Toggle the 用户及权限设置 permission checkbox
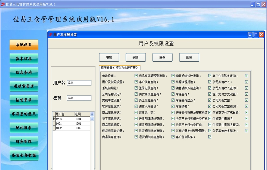 click(x=136, y=82)
